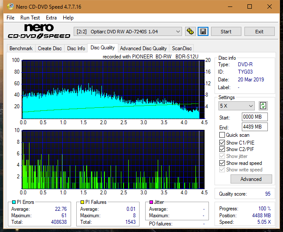Screen dimensions: 283x232
Task: Click the End position field 4489 MB
Action: tap(254, 127)
